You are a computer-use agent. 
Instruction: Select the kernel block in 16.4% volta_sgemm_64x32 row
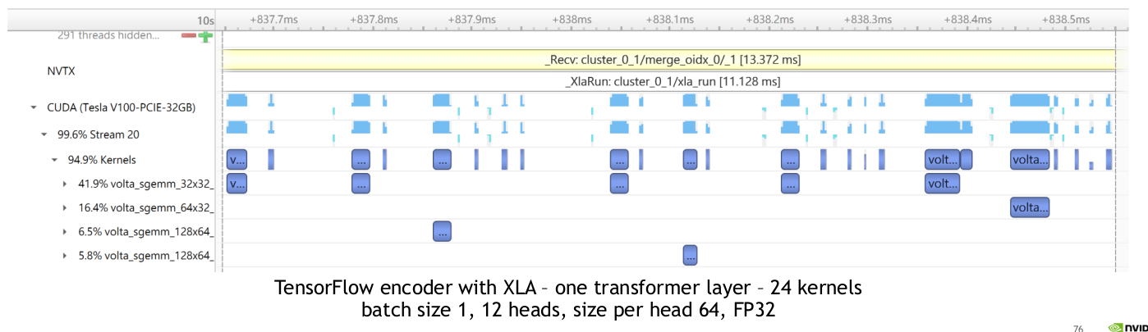pos(1030,207)
